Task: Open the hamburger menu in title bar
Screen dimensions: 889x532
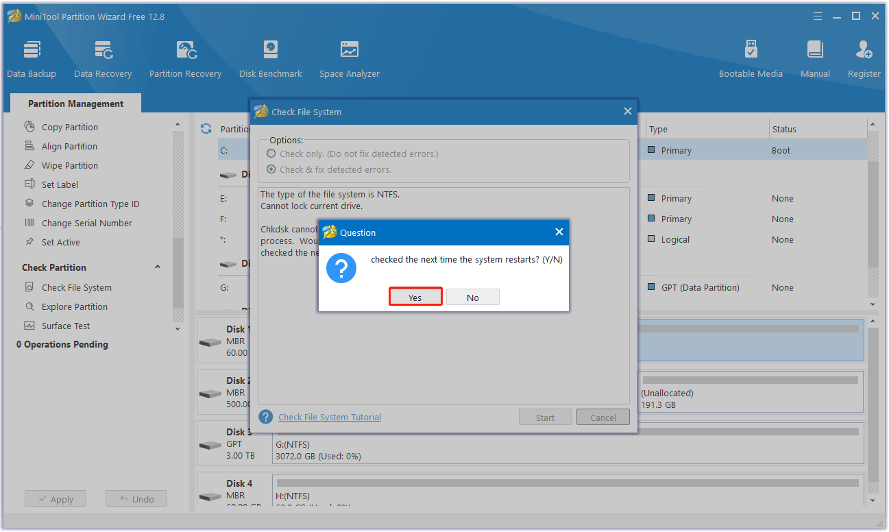Action: pos(818,16)
